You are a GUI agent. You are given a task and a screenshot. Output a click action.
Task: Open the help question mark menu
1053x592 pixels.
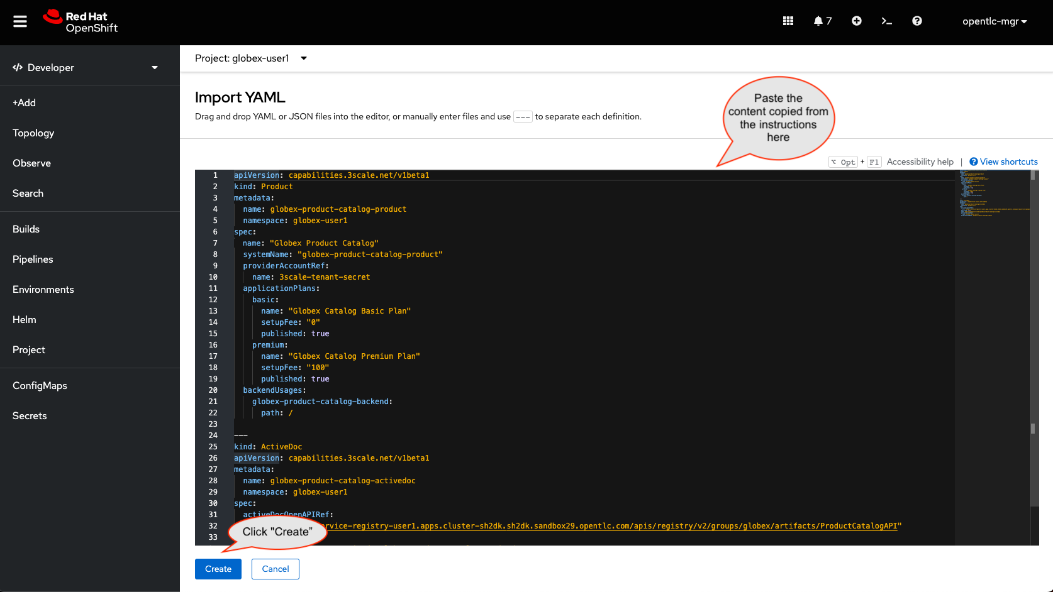pos(917,21)
